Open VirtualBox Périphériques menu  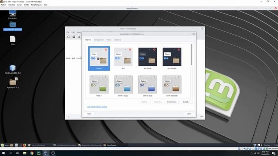[x=36, y=5]
